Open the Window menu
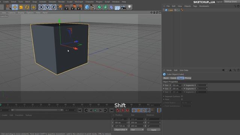This screenshot has width=240, height=135. point(116,1)
